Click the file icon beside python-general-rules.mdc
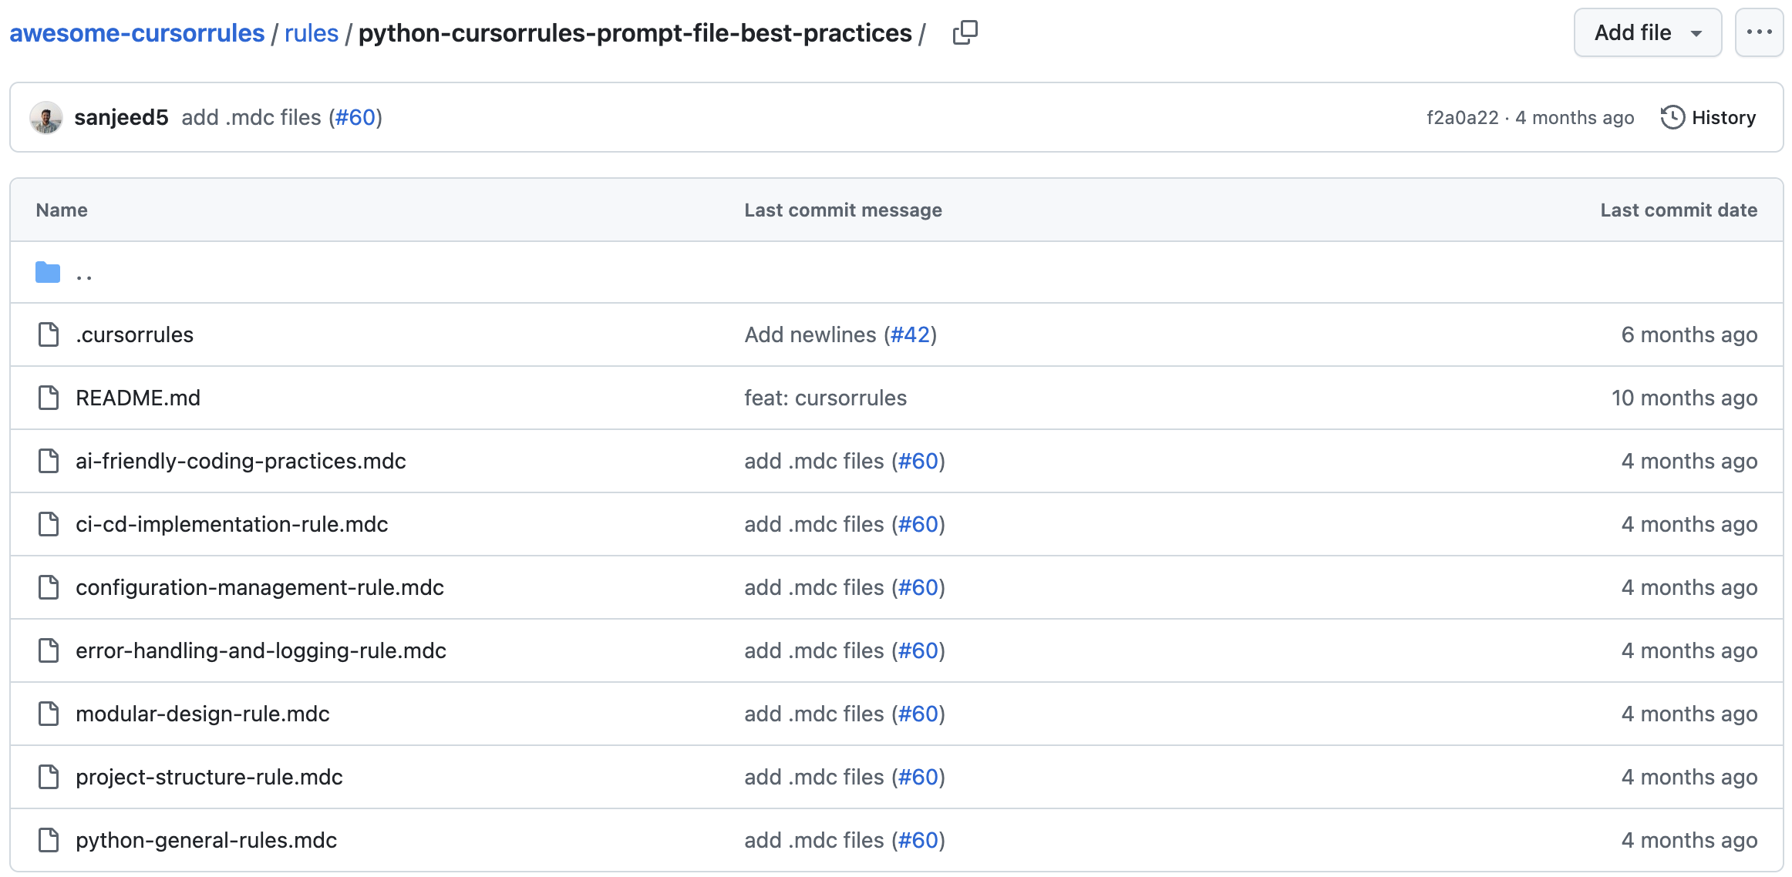Viewport: 1792px width, 877px height. point(48,840)
